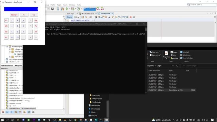Click the blue memory usage bar in NetBeans toolbar

pyautogui.click(x=90, y=9)
